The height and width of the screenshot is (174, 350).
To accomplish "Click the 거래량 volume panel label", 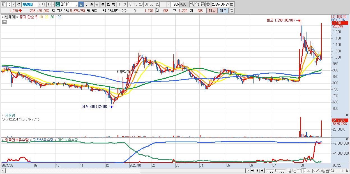I will pyautogui.click(x=10, y=115).
